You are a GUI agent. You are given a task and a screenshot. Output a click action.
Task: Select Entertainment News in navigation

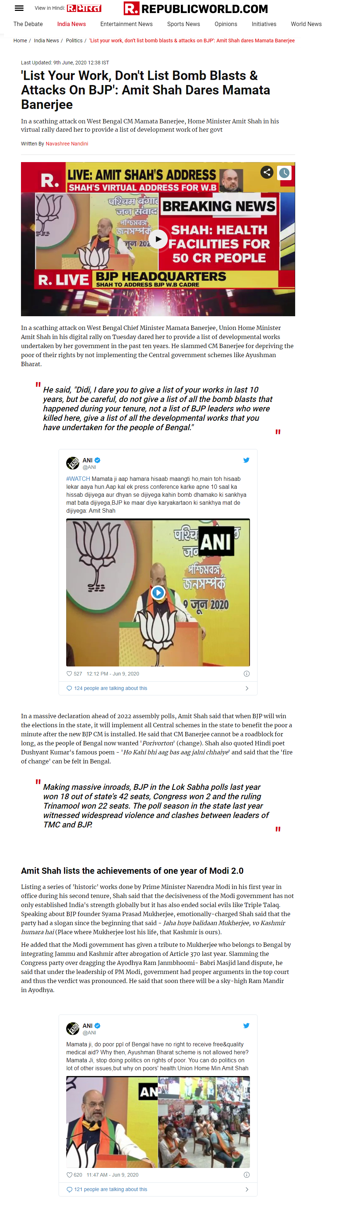[x=126, y=24]
